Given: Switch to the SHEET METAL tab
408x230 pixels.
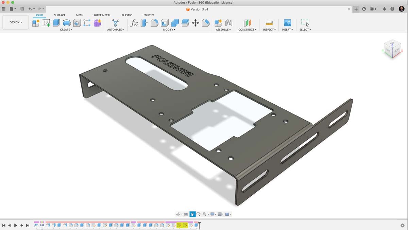Looking at the screenshot, I should [102, 15].
